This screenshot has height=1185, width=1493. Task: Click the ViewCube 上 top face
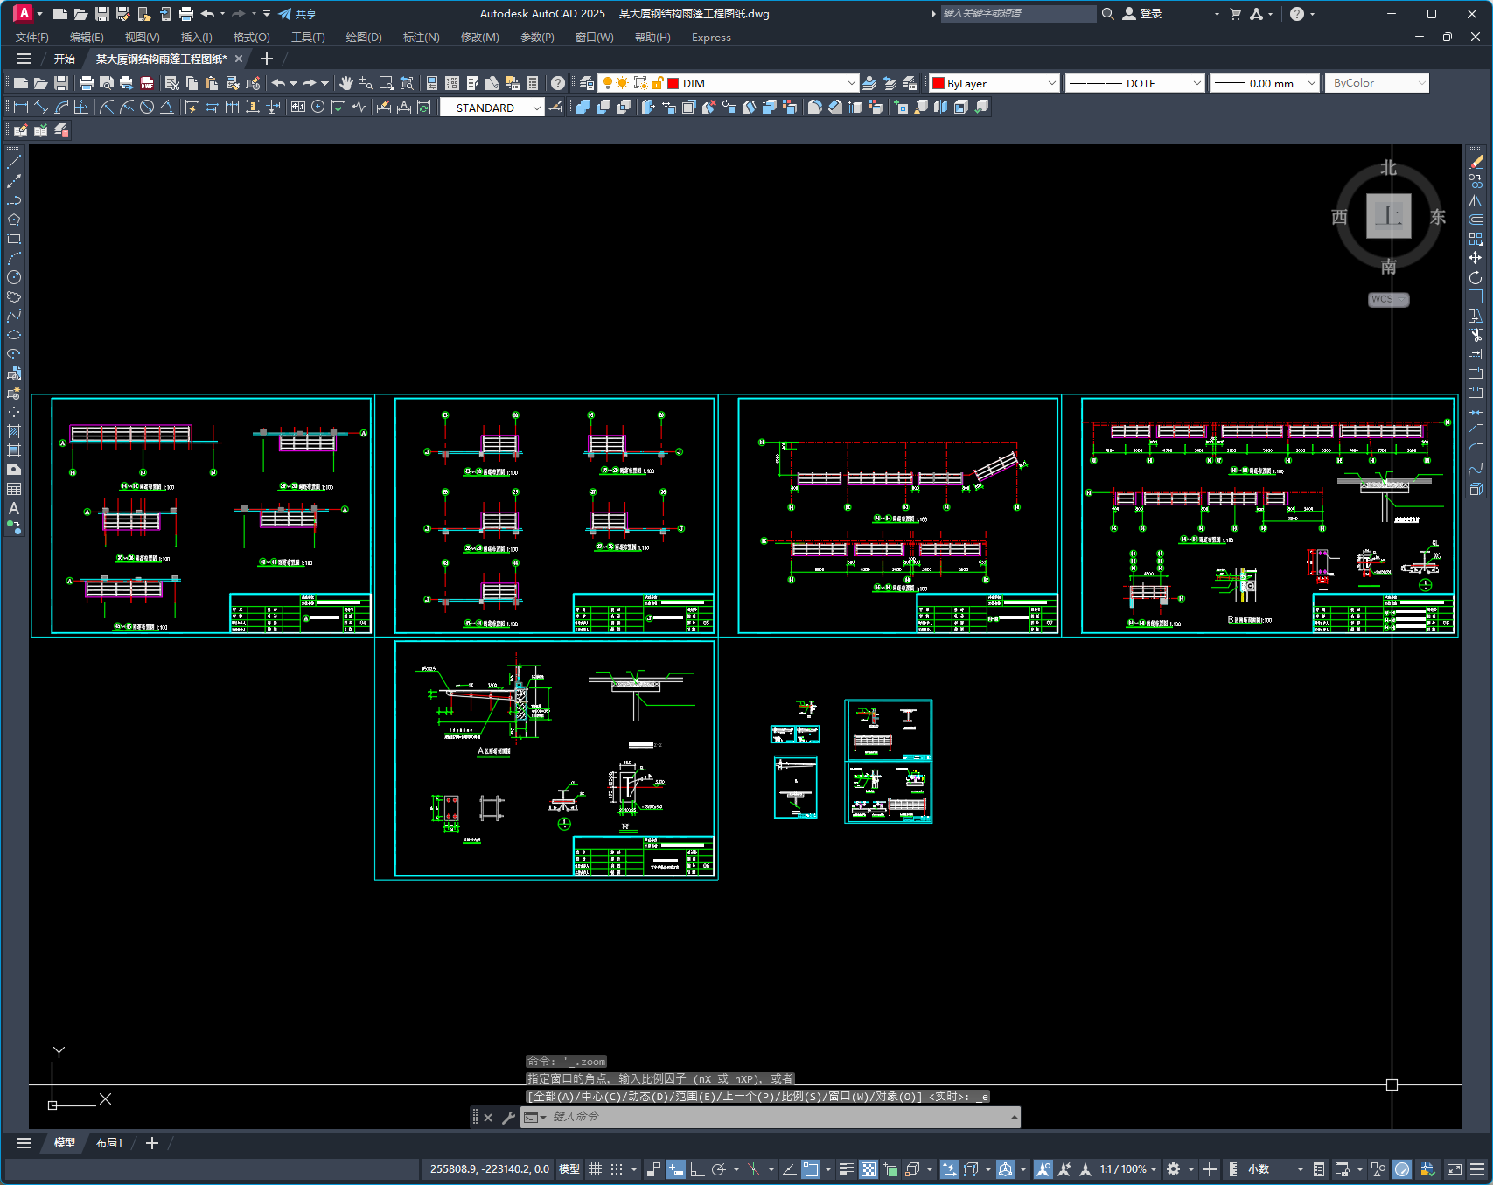point(1389,215)
